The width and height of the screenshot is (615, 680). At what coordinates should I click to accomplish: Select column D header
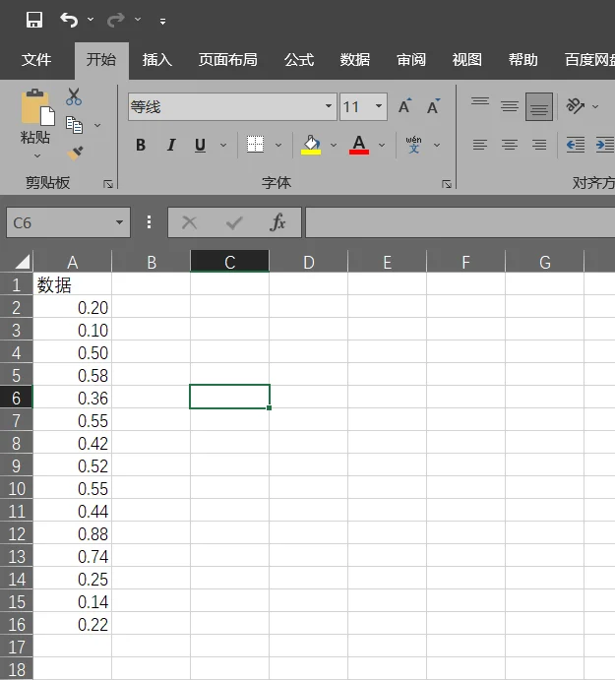tap(308, 262)
